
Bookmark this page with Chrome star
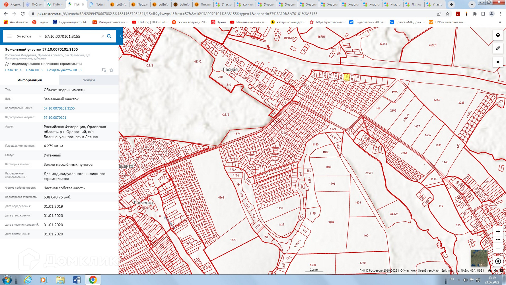click(x=447, y=14)
